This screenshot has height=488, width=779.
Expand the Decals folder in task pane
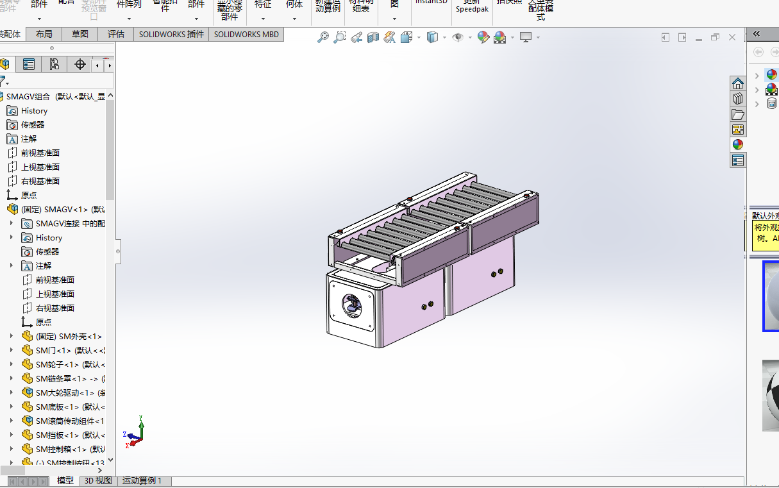coord(757,104)
